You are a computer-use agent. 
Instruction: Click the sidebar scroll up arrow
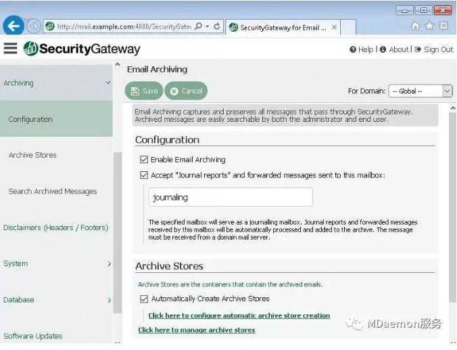tap(118, 64)
